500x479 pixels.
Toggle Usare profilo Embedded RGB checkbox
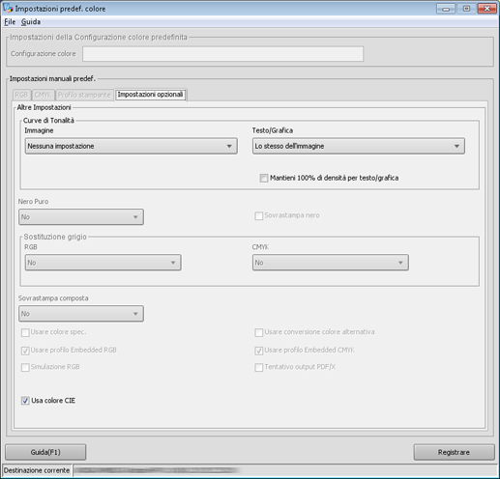(25, 351)
